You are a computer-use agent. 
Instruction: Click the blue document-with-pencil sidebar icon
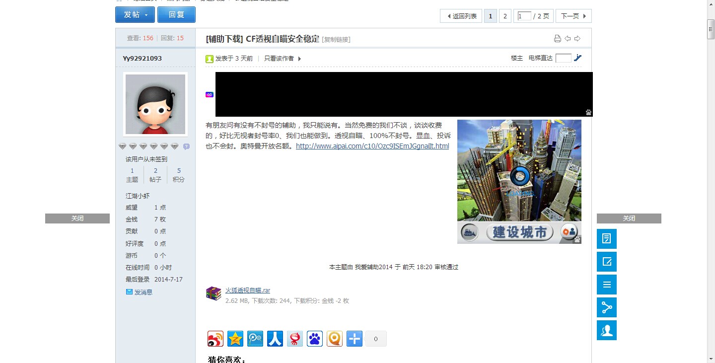(607, 239)
